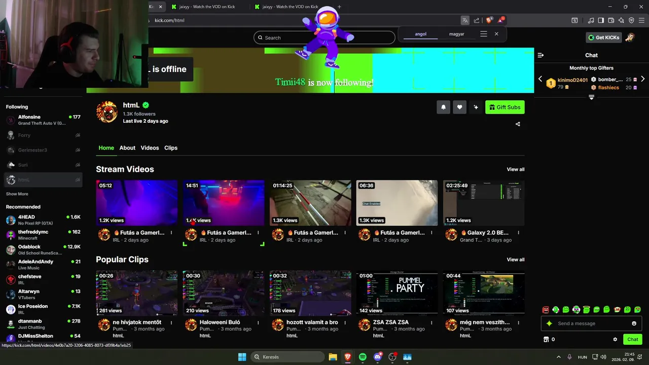The width and height of the screenshot is (649, 365).
Task: Open the 01:14:25 stream video thumbnail
Action: [x=310, y=203]
